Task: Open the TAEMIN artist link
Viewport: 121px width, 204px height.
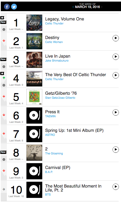Action: coord(50,116)
